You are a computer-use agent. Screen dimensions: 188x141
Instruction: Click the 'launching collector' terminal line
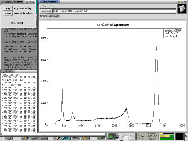coord(21,29)
